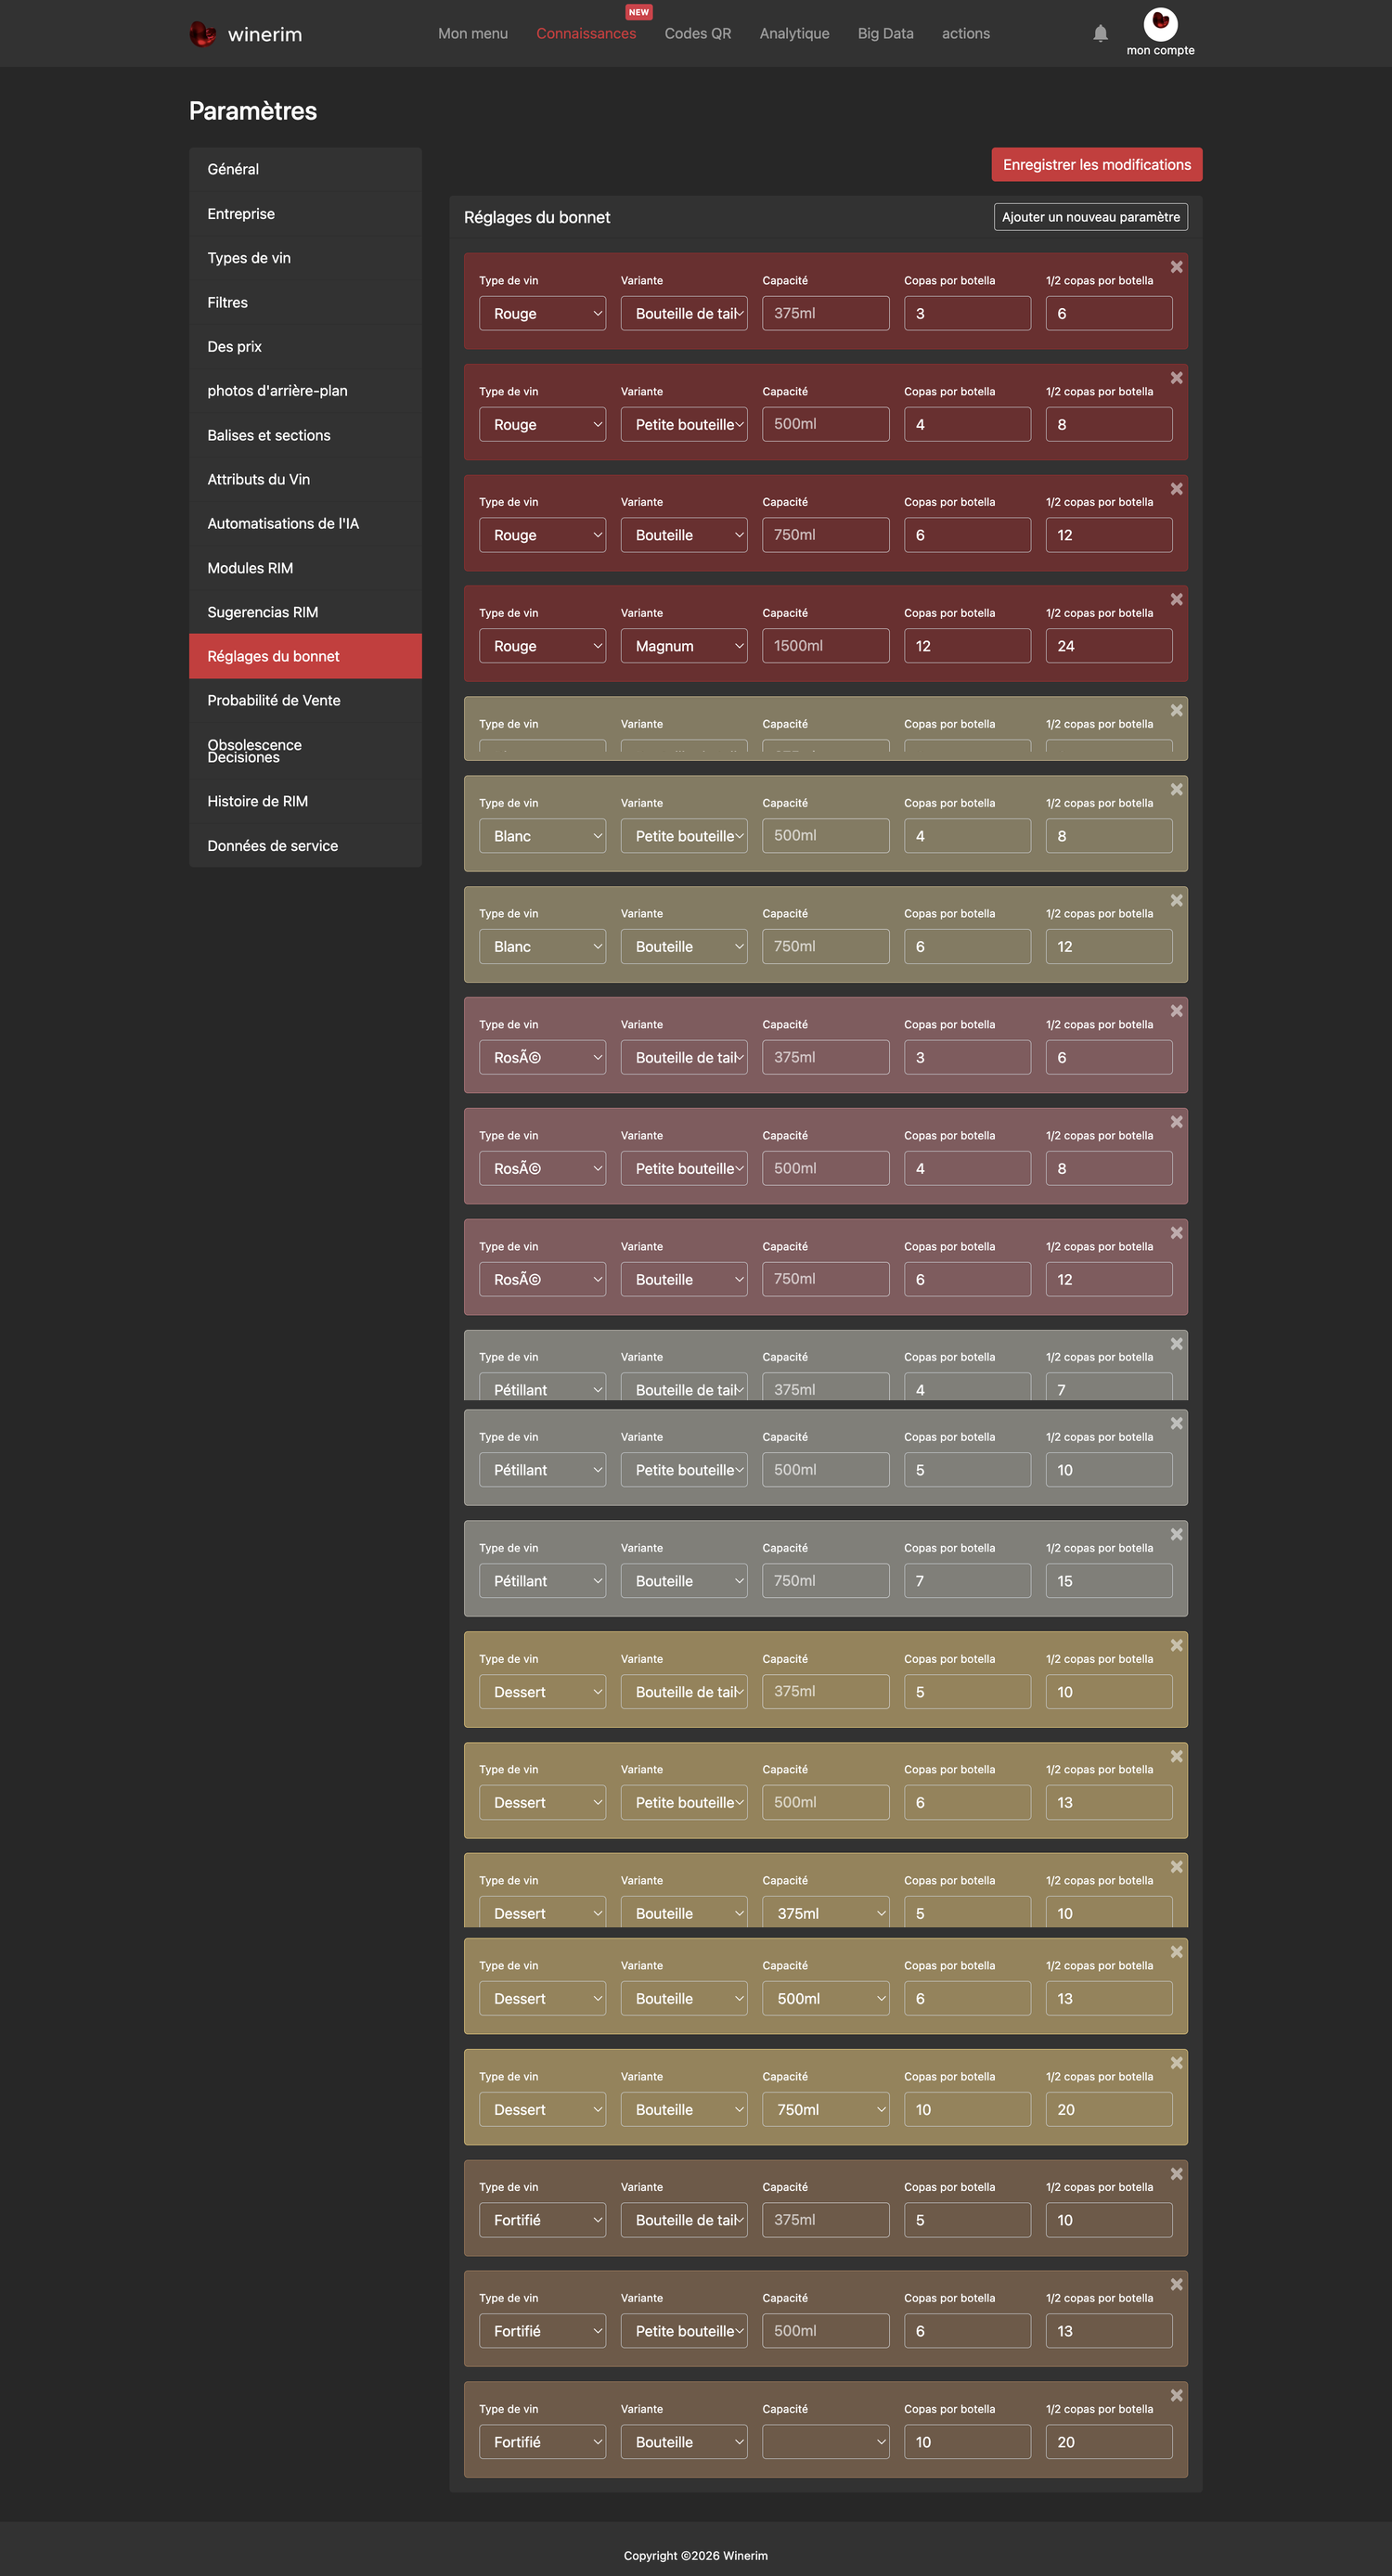Open the Codes QR menu

point(698,33)
